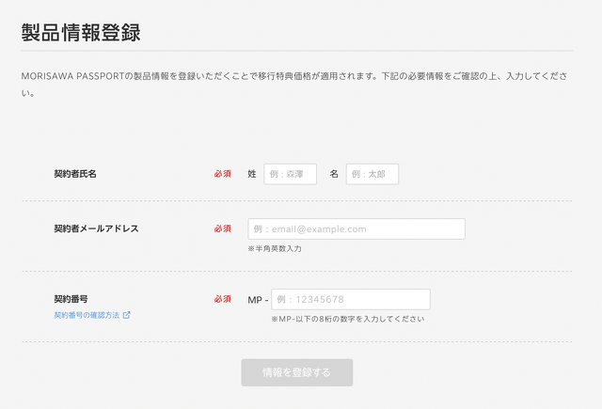Click the 契約者氏名 field label
The image size is (602, 409).
point(75,174)
